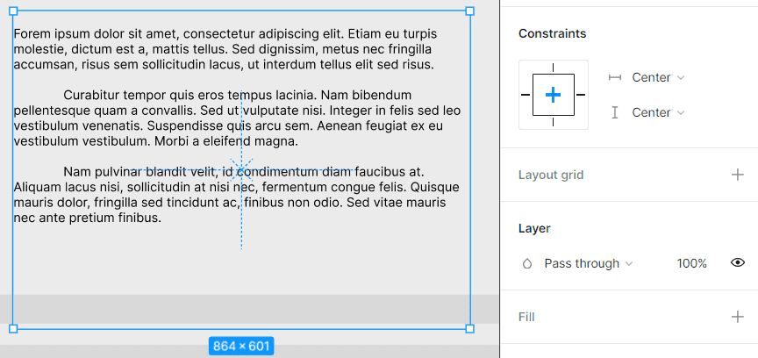Click the Layout grid section label
The width and height of the screenshot is (758, 358).
[551, 175]
